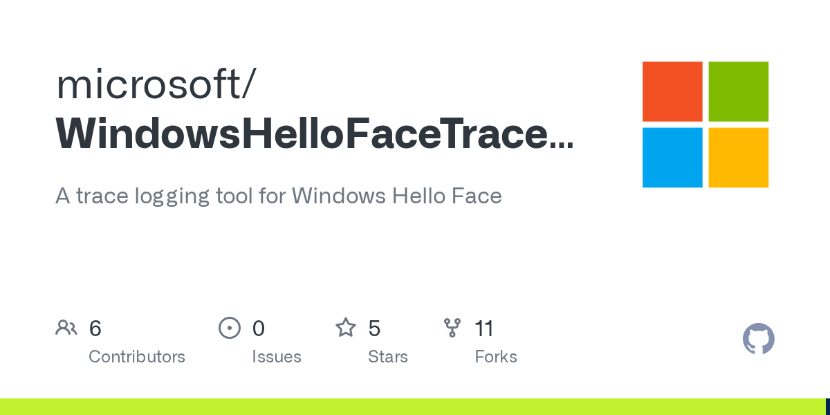Screen dimensions: 830x415
Task: Click the Issues label
Action: [277, 357]
